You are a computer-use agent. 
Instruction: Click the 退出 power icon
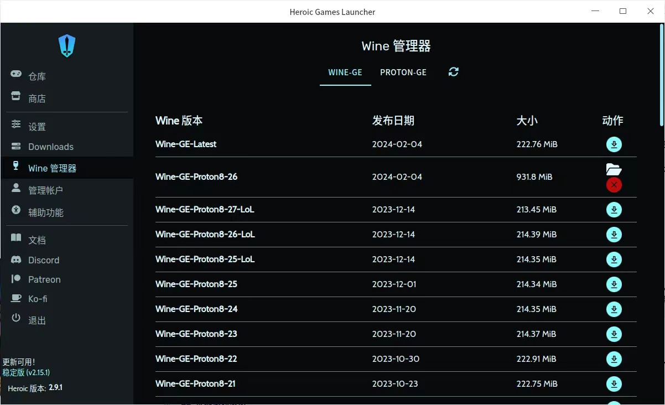point(16,318)
